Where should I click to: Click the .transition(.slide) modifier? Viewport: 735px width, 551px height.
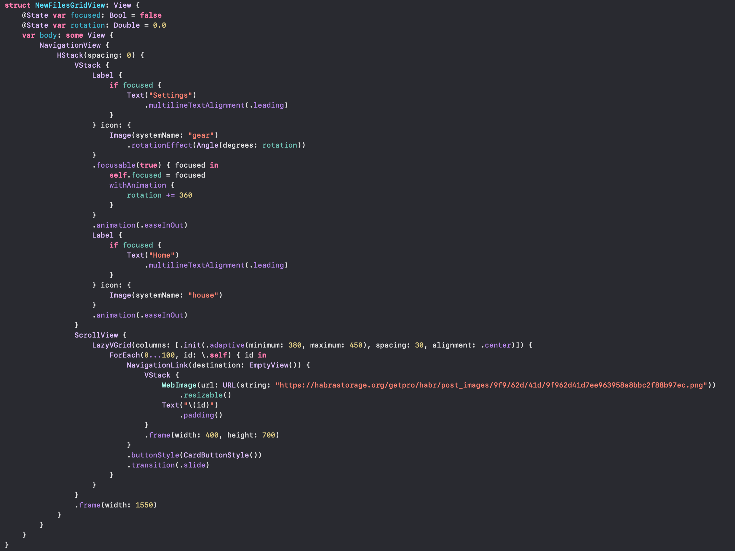[x=169, y=465]
